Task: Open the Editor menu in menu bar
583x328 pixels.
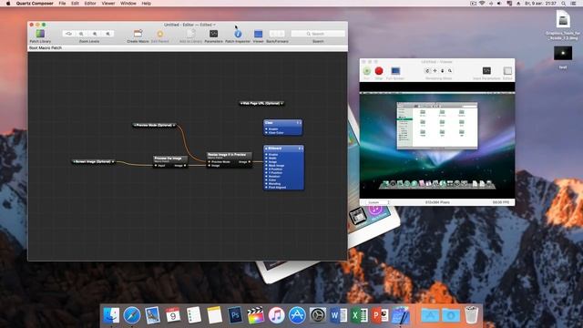Action: coord(90,4)
